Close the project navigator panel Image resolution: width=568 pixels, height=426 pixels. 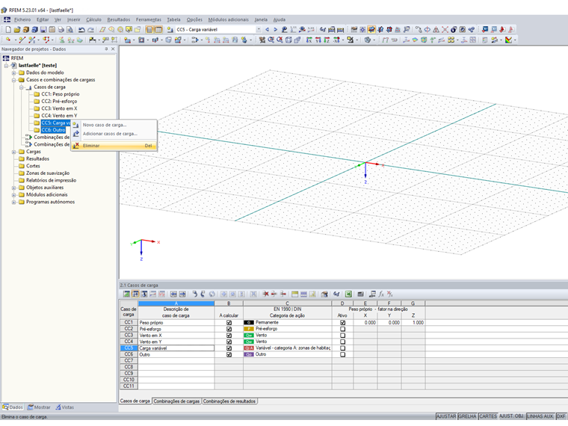coord(113,49)
